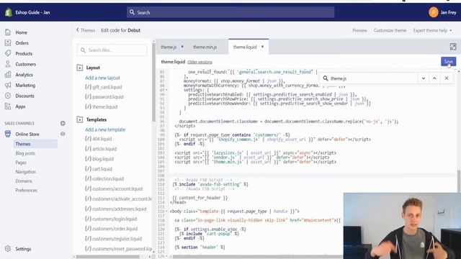
Task: Collapse the Layout folder
Action: [x=80, y=68]
